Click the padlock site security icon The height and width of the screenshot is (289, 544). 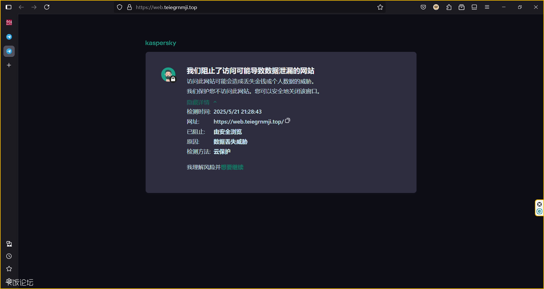pos(129,7)
